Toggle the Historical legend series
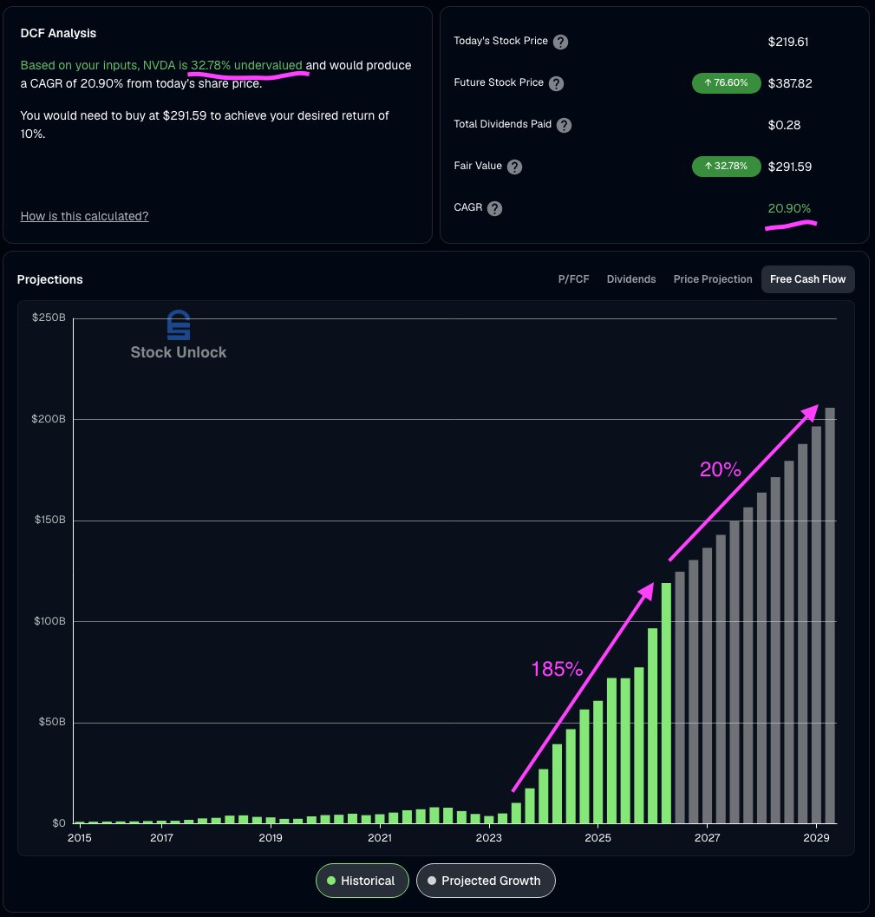This screenshot has height=917, width=875. point(362,881)
